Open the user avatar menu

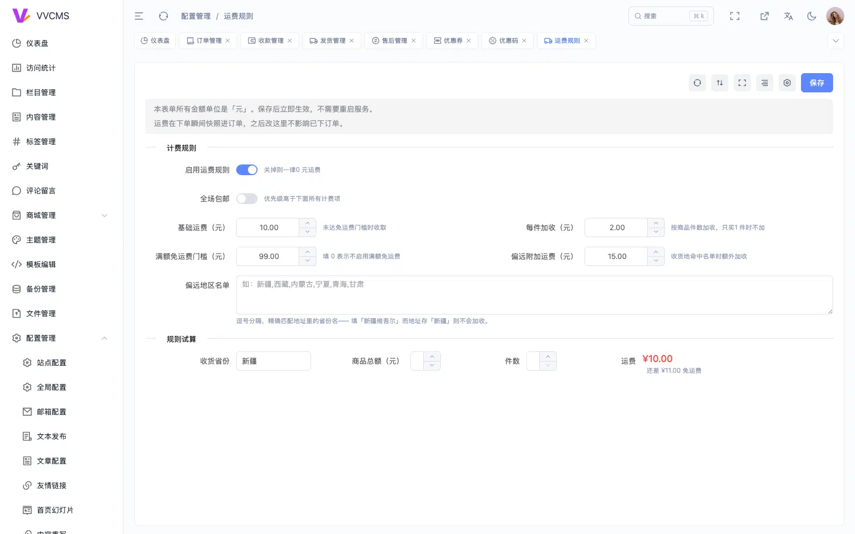(x=835, y=16)
